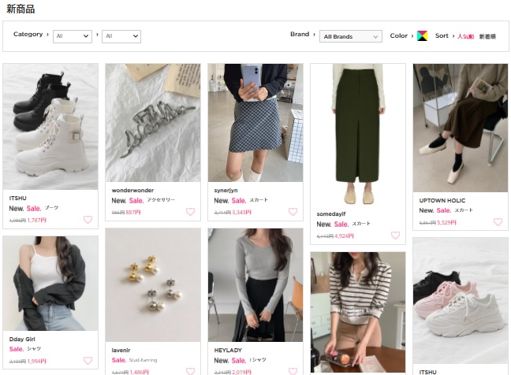Click the Brand filter label
This screenshot has height=375, width=511.
pos(300,34)
